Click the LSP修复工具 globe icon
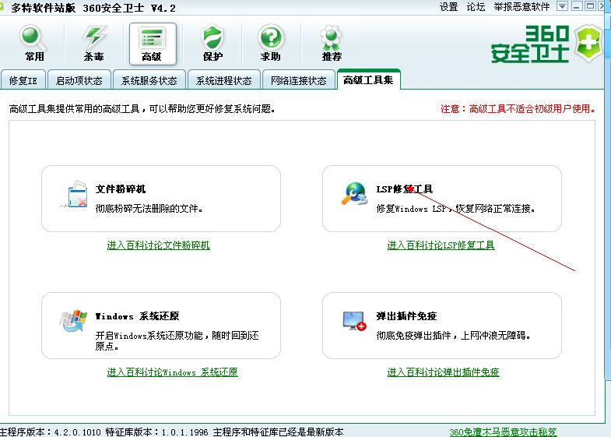The image size is (611, 437). (x=354, y=194)
